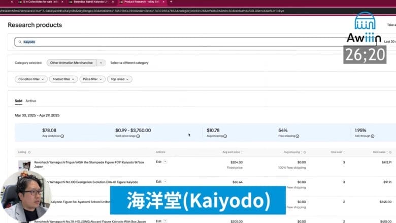The height and width of the screenshot is (223, 396).
Task: Open Trigun VASH figure listing thumbnail
Action: tap(24, 165)
